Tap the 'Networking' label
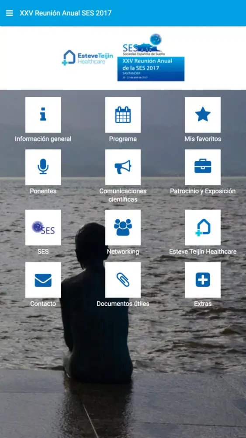246x438 pixels. [123, 251]
